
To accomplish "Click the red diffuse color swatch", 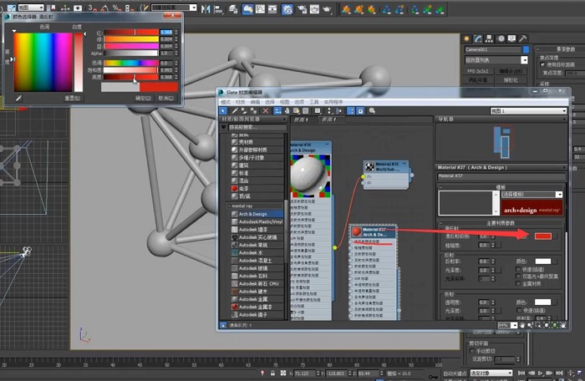I will (543, 236).
